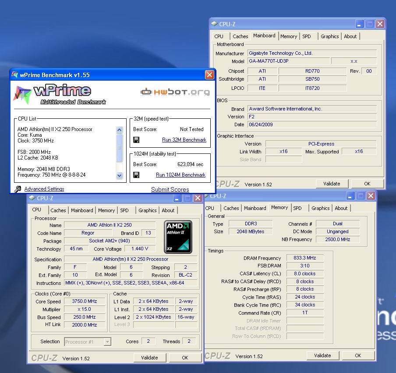Switch to Caches tab in bottom-left CPU-Z window

pyautogui.click(x=58, y=210)
